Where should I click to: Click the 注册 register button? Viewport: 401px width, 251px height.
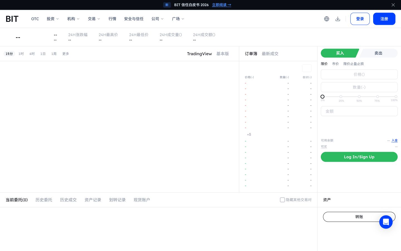(x=384, y=19)
